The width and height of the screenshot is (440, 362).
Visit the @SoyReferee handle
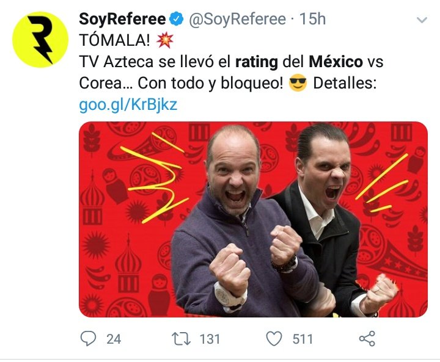click(x=237, y=19)
